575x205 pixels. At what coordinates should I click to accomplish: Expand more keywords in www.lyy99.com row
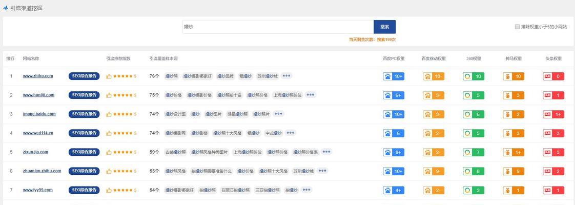click(306, 190)
